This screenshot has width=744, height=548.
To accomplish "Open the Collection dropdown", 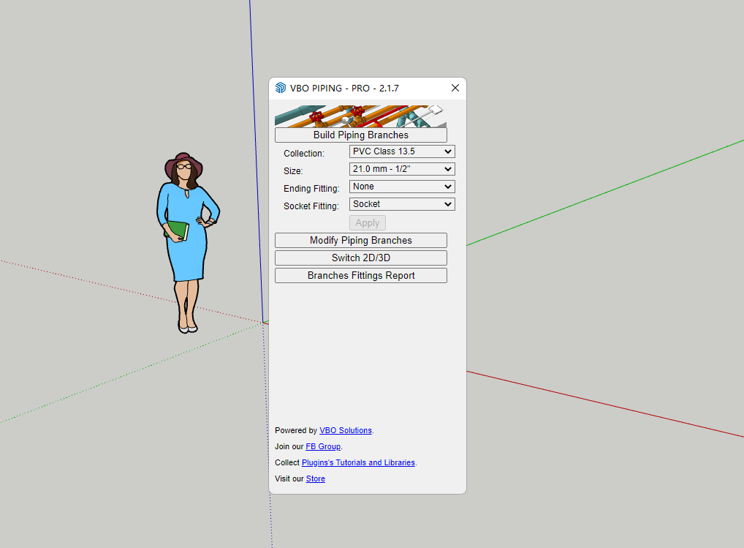I will coord(402,151).
